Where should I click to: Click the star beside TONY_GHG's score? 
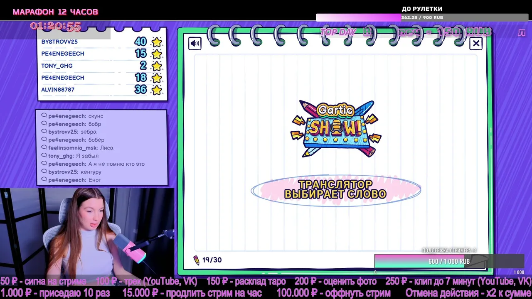click(x=157, y=66)
